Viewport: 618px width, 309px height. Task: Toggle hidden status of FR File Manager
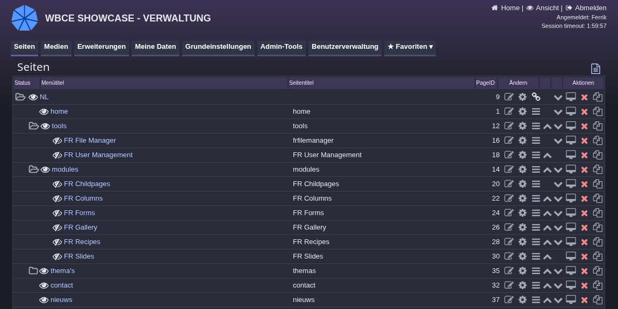click(57, 141)
